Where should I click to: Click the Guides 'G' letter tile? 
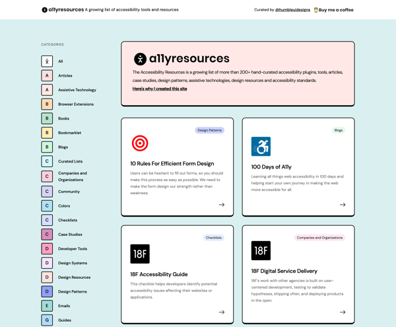tap(47, 320)
